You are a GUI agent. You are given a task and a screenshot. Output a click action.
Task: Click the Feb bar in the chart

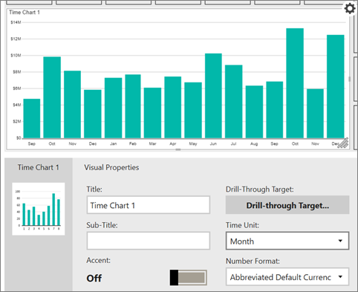133,106
